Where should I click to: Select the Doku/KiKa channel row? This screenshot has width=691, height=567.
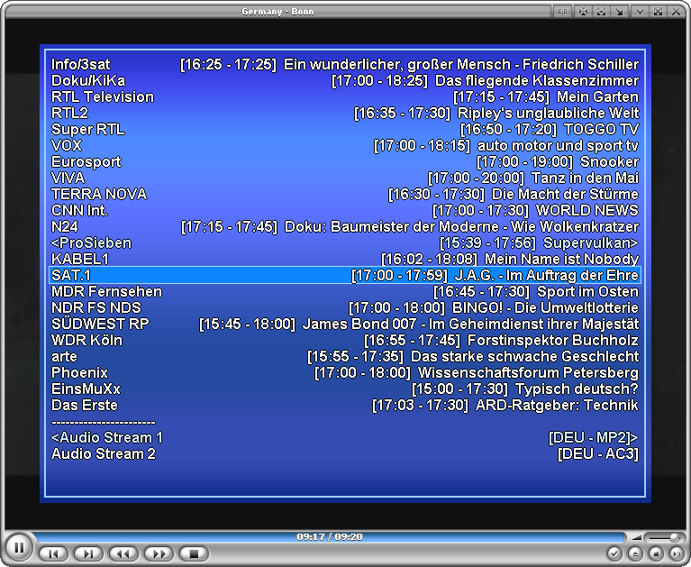point(345,81)
